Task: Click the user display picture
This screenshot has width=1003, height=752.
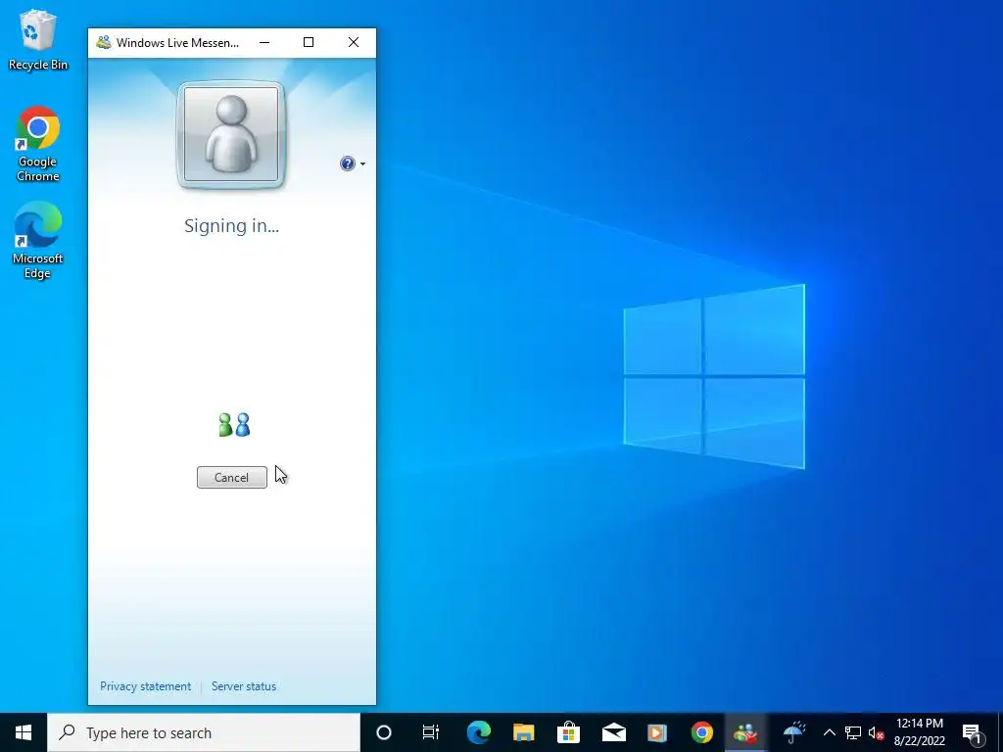Action: (231, 135)
